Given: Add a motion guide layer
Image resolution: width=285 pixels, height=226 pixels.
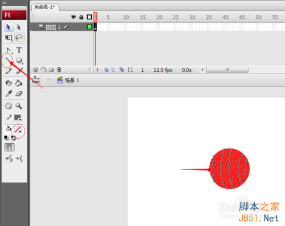Looking at the screenshot, I should (x=43, y=70).
